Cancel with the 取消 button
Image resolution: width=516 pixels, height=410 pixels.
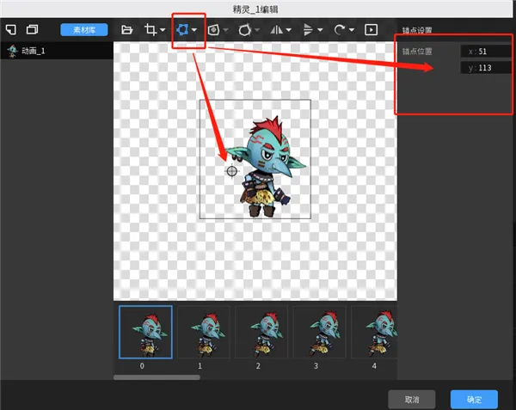412,400
